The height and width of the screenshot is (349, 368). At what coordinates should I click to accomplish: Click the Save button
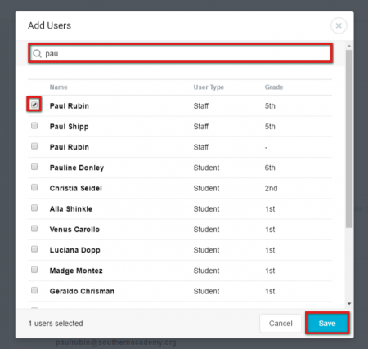[327, 324]
